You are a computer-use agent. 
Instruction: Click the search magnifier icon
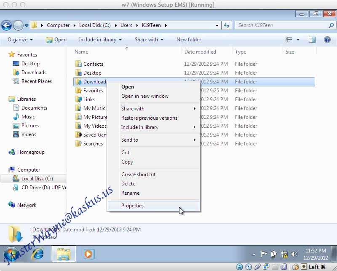click(x=331, y=25)
